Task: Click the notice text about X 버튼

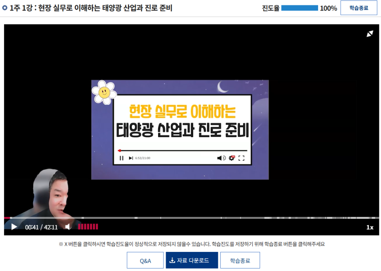Action: point(192,244)
